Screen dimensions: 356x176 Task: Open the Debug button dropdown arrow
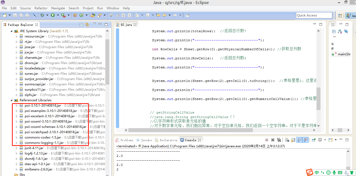pyautogui.click(x=47, y=15)
